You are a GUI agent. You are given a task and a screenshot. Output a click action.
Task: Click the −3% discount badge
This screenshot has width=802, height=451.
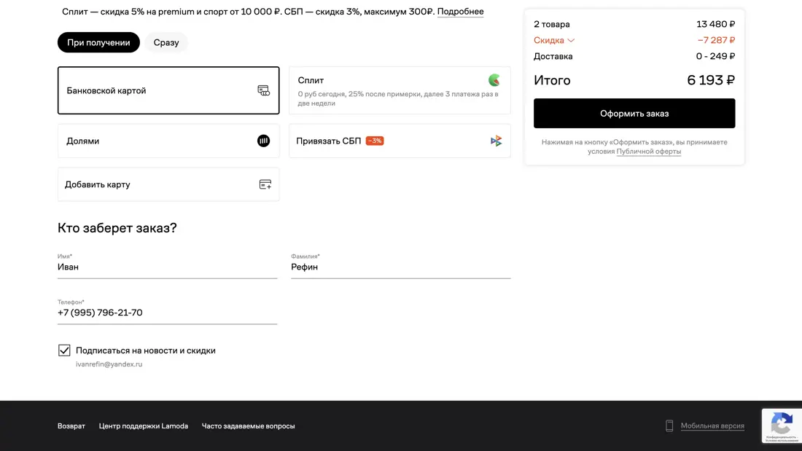click(x=375, y=141)
